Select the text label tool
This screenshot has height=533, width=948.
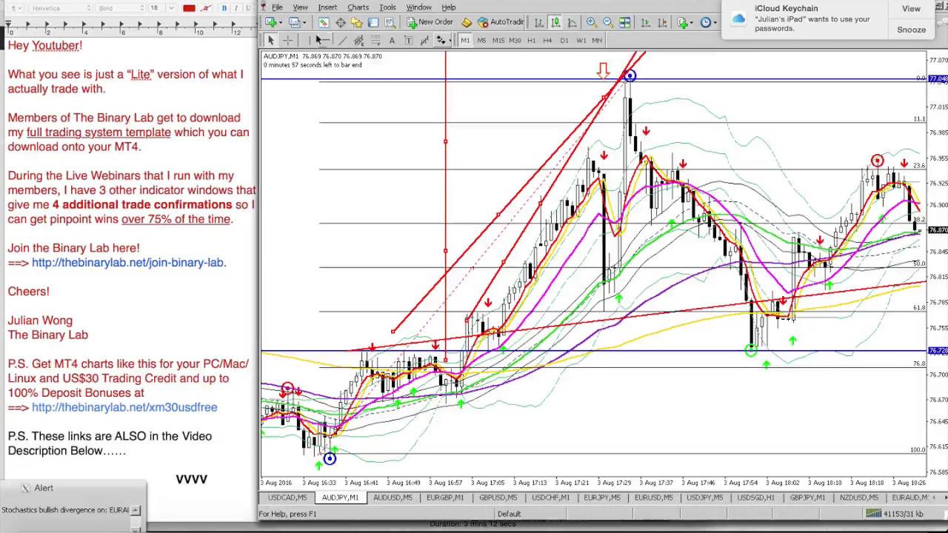408,40
